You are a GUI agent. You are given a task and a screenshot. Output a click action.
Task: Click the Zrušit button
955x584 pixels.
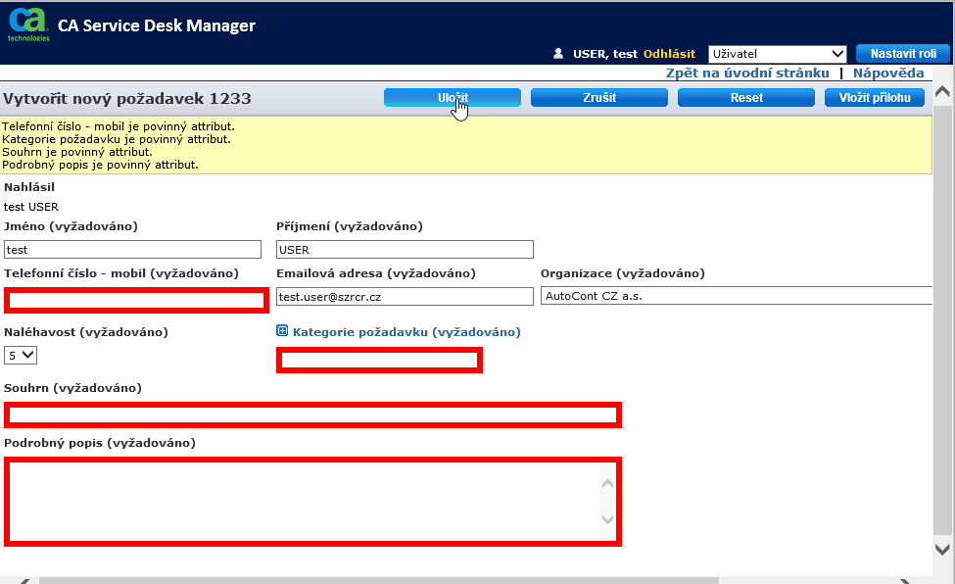pos(599,98)
